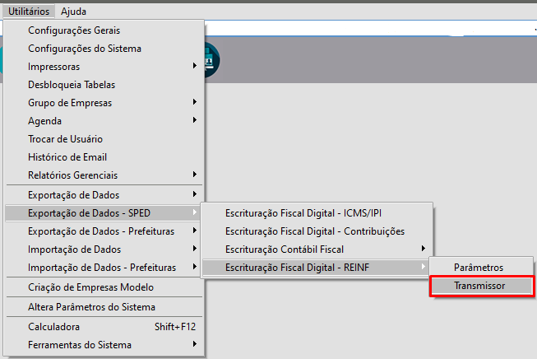Open Altera Parâmetros do Sistema
537x359 pixels.
(x=91, y=307)
